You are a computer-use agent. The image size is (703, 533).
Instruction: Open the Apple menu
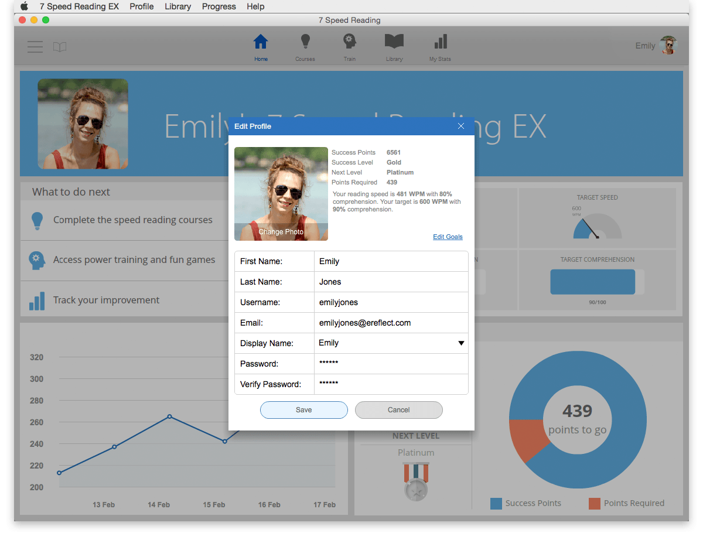(x=24, y=6)
